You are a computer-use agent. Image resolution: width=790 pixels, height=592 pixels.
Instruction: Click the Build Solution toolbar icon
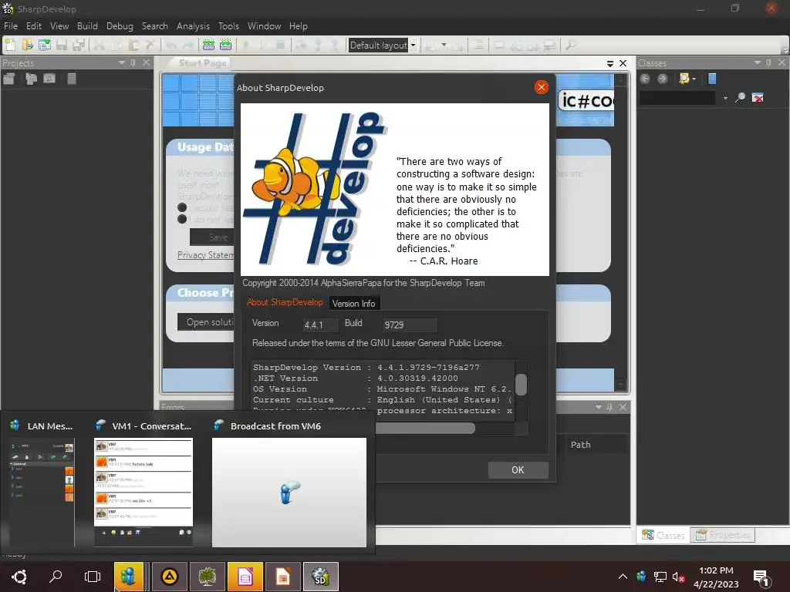[208, 45]
